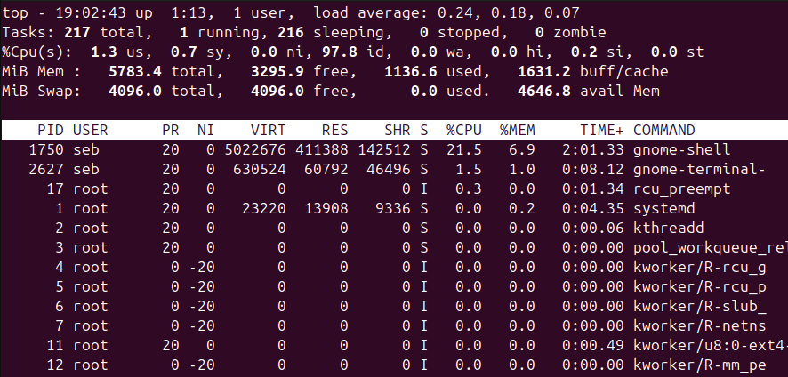This screenshot has height=377, width=788.
Task: Click the 5783.4 total memory value
Action: pyautogui.click(x=134, y=71)
